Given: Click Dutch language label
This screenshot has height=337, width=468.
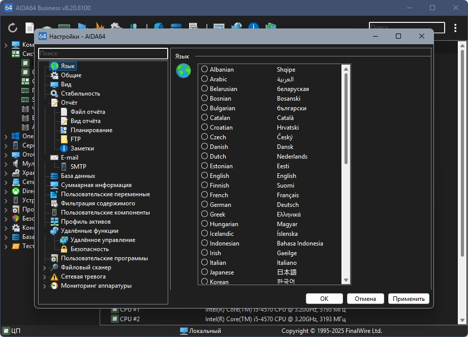Looking at the screenshot, I should click(x=218, y=156).
